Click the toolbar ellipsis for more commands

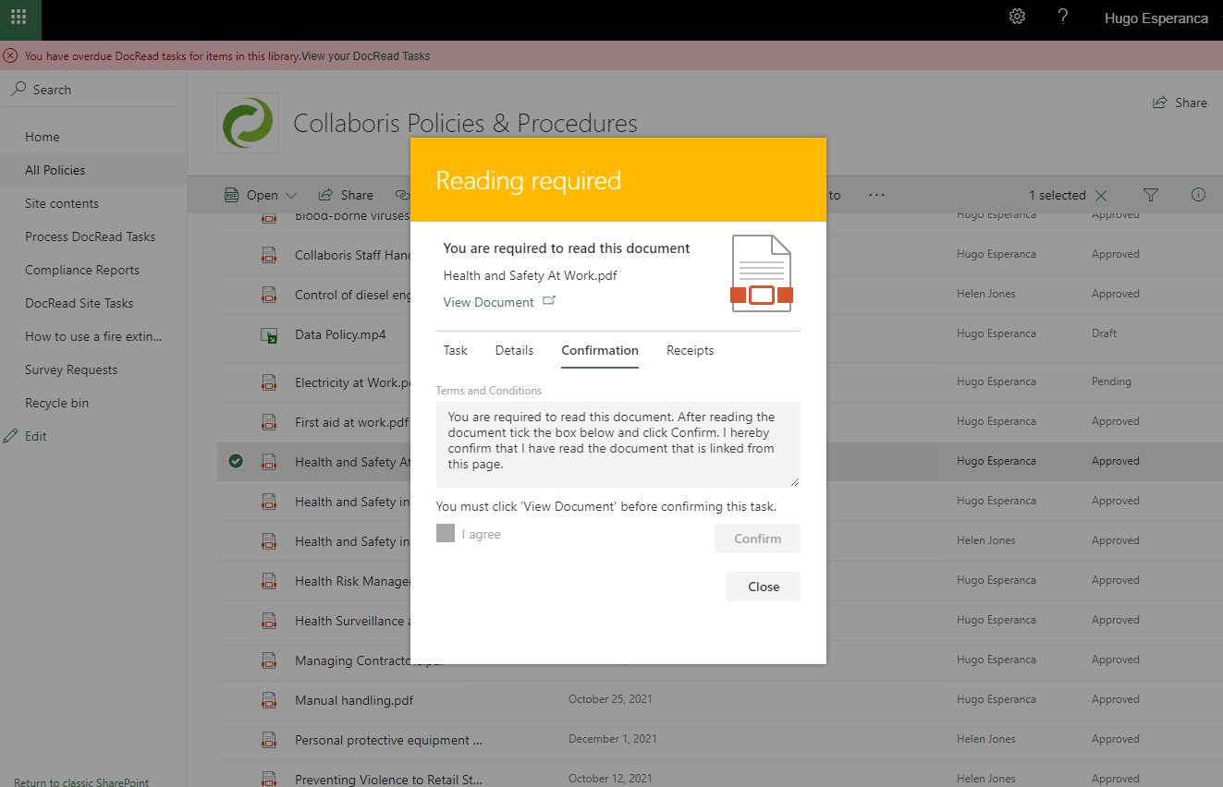(876, 195)
